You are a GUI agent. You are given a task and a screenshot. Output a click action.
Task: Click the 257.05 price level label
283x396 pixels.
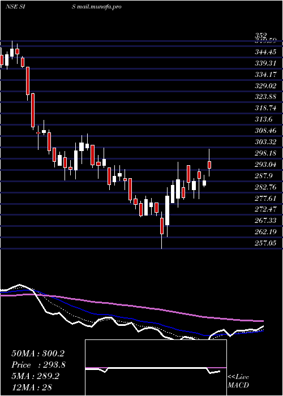pos(265,243)
